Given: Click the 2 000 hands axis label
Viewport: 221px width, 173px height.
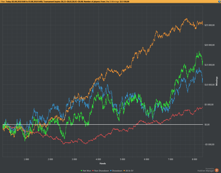Looking at the screenshot, I should (x=50, y=159).
